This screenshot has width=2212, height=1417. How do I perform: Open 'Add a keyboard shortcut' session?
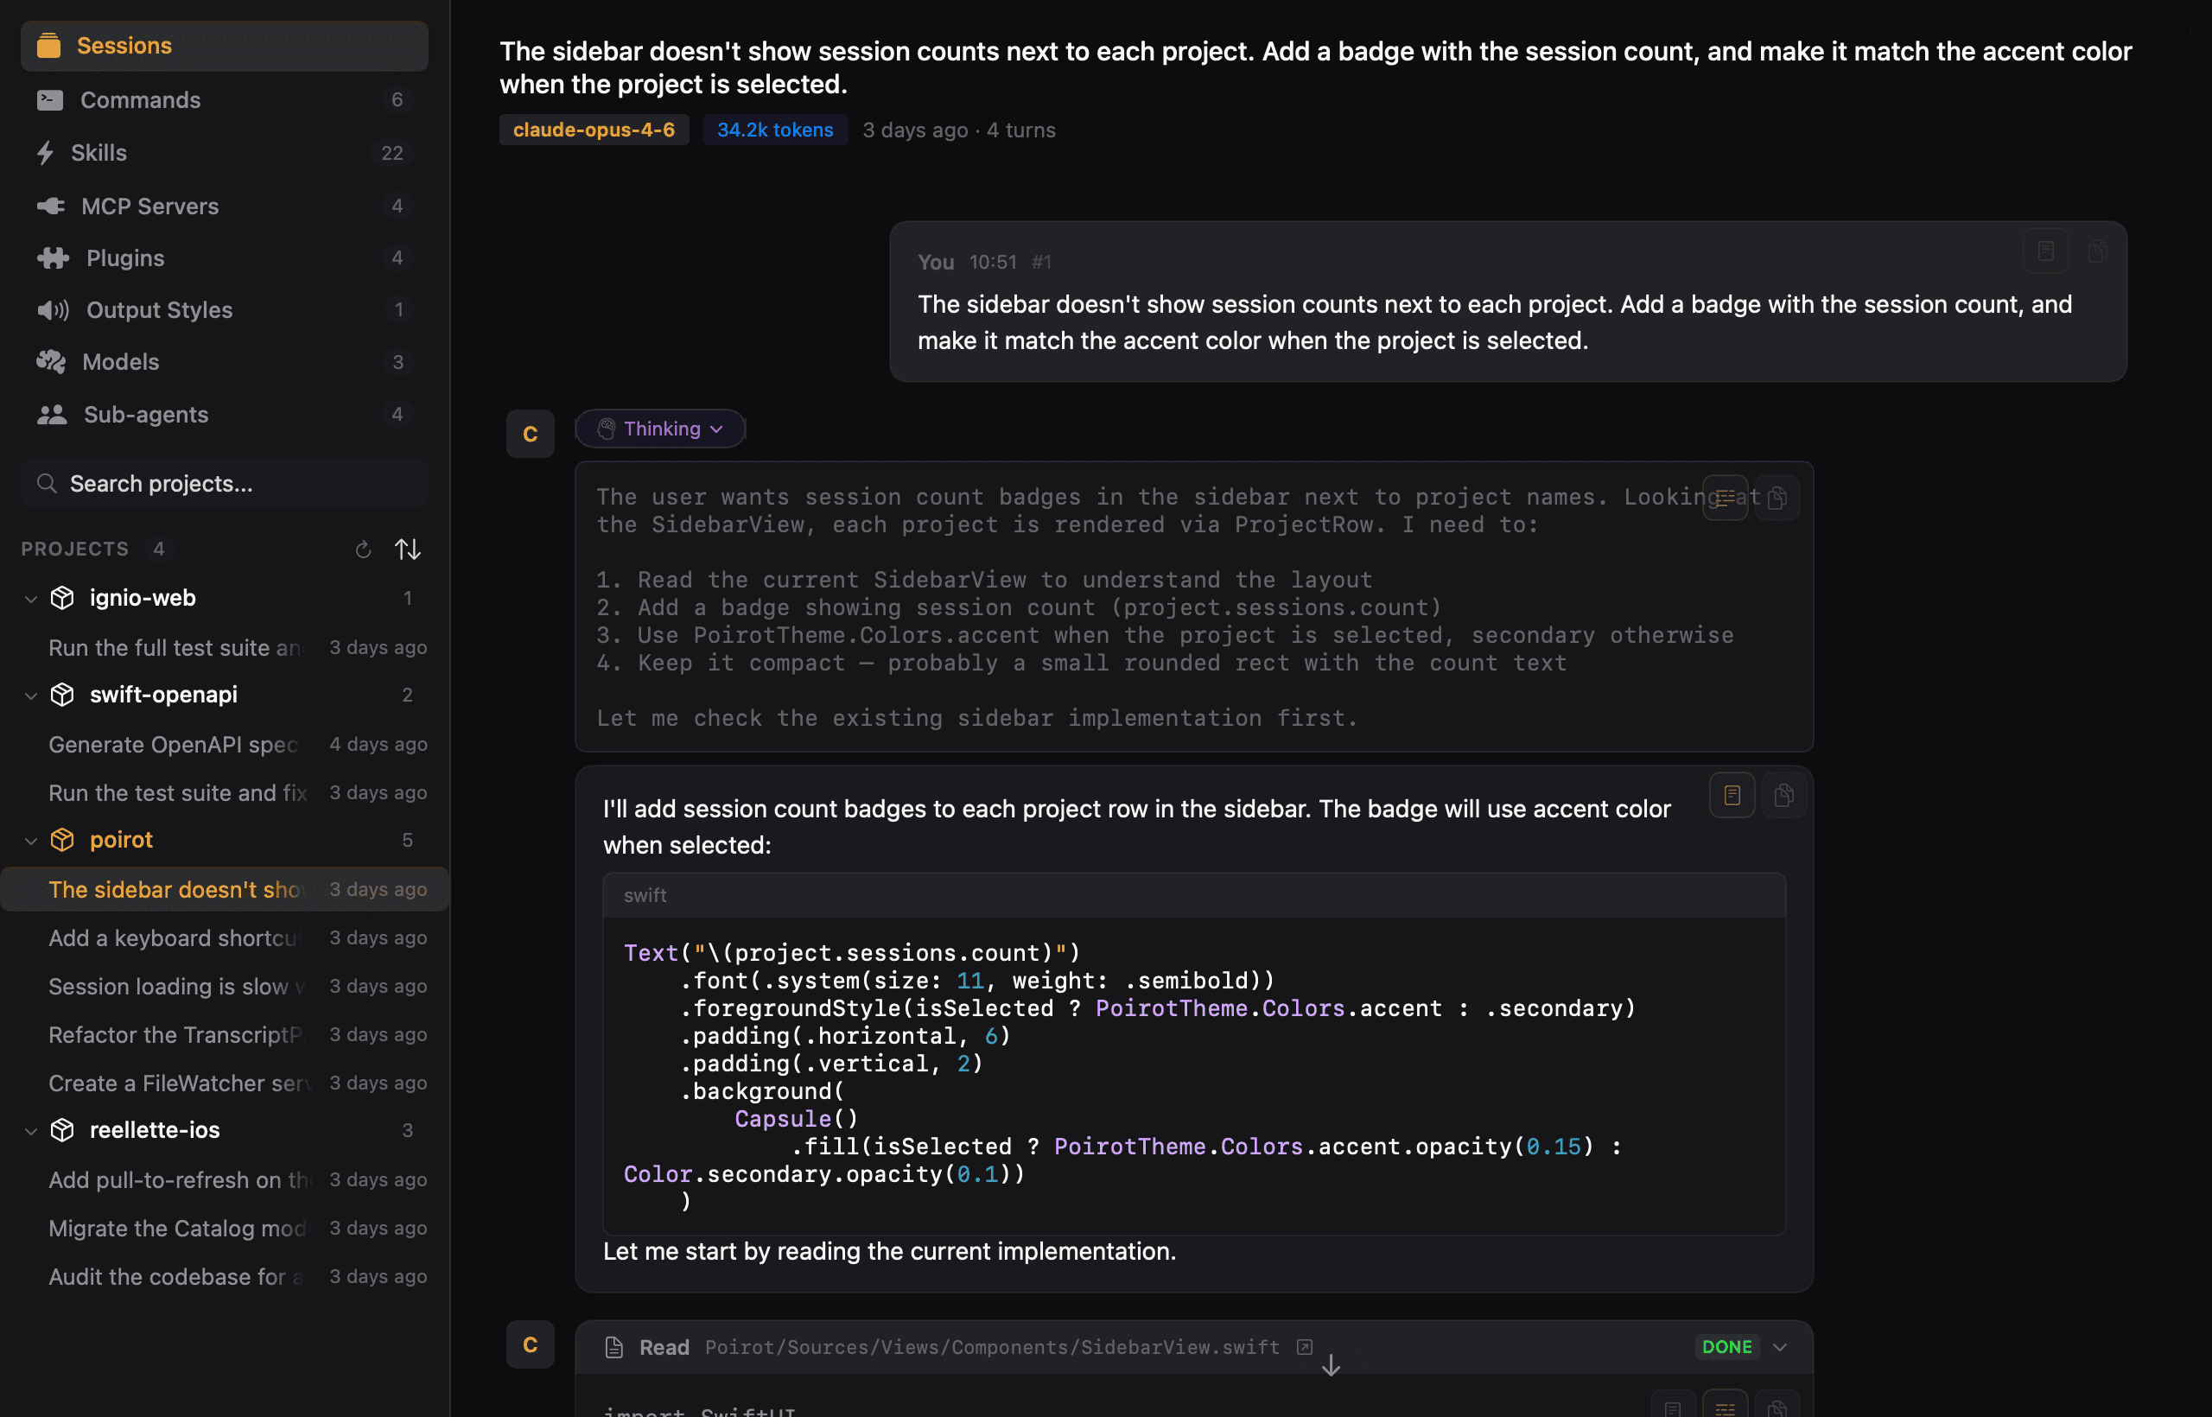(x=175, y=937)
